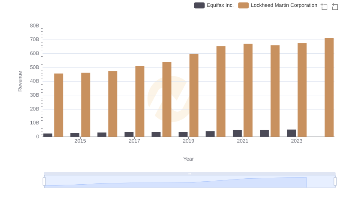The image size is (343, 198).
Task: Click the 20B y-axis label
Action: point(35,109)
